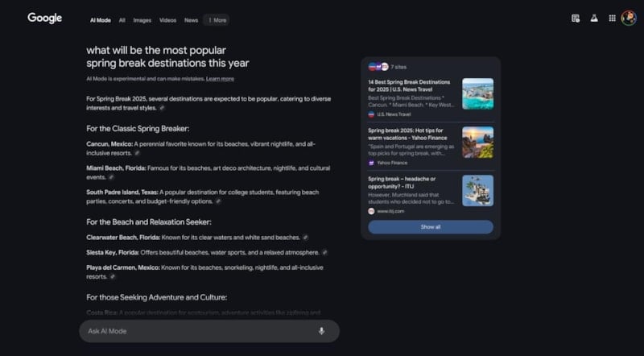Open source link icon after Miami Beach entry
Screen dimensions: 644x356
(112, 177)
